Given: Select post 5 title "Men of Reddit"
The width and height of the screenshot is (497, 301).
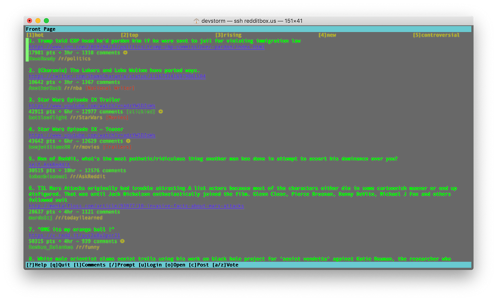Looking at the screenshot, I should pyautogui.click(x=213, y=159).
